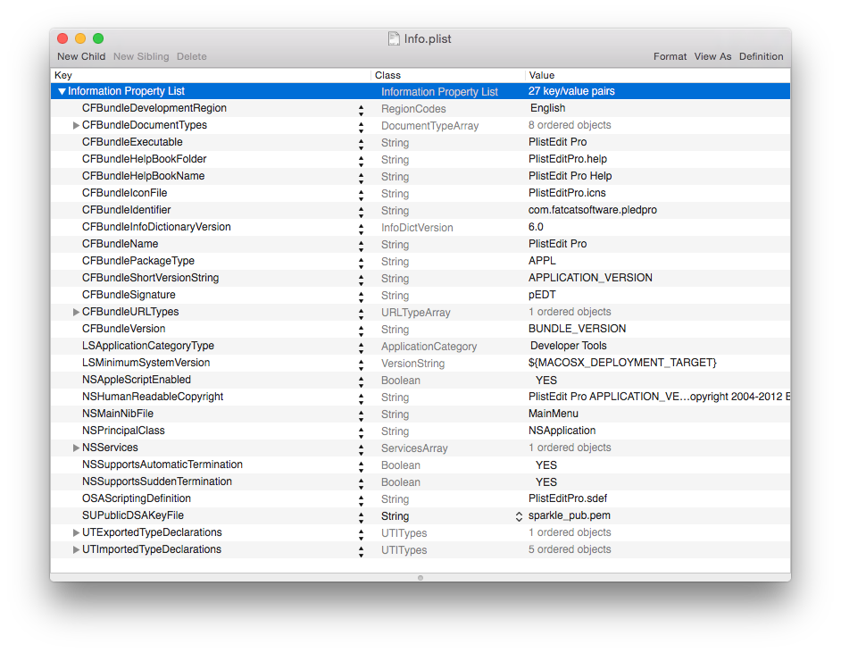Click the value 6.0 for InfoDictVersion
This screenshot has width=841, height=653.
tap(536, 227)
